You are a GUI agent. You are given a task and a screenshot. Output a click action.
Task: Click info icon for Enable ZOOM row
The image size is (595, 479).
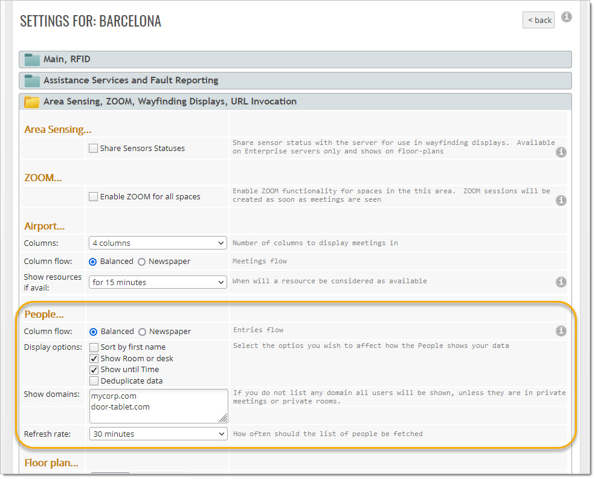click(x=561, y=200)
